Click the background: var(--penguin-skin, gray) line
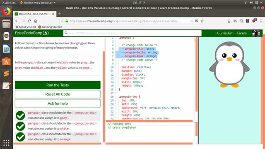 click(151, 108)
